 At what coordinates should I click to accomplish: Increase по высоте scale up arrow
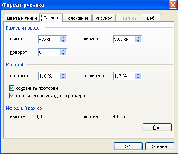point(64,74)
